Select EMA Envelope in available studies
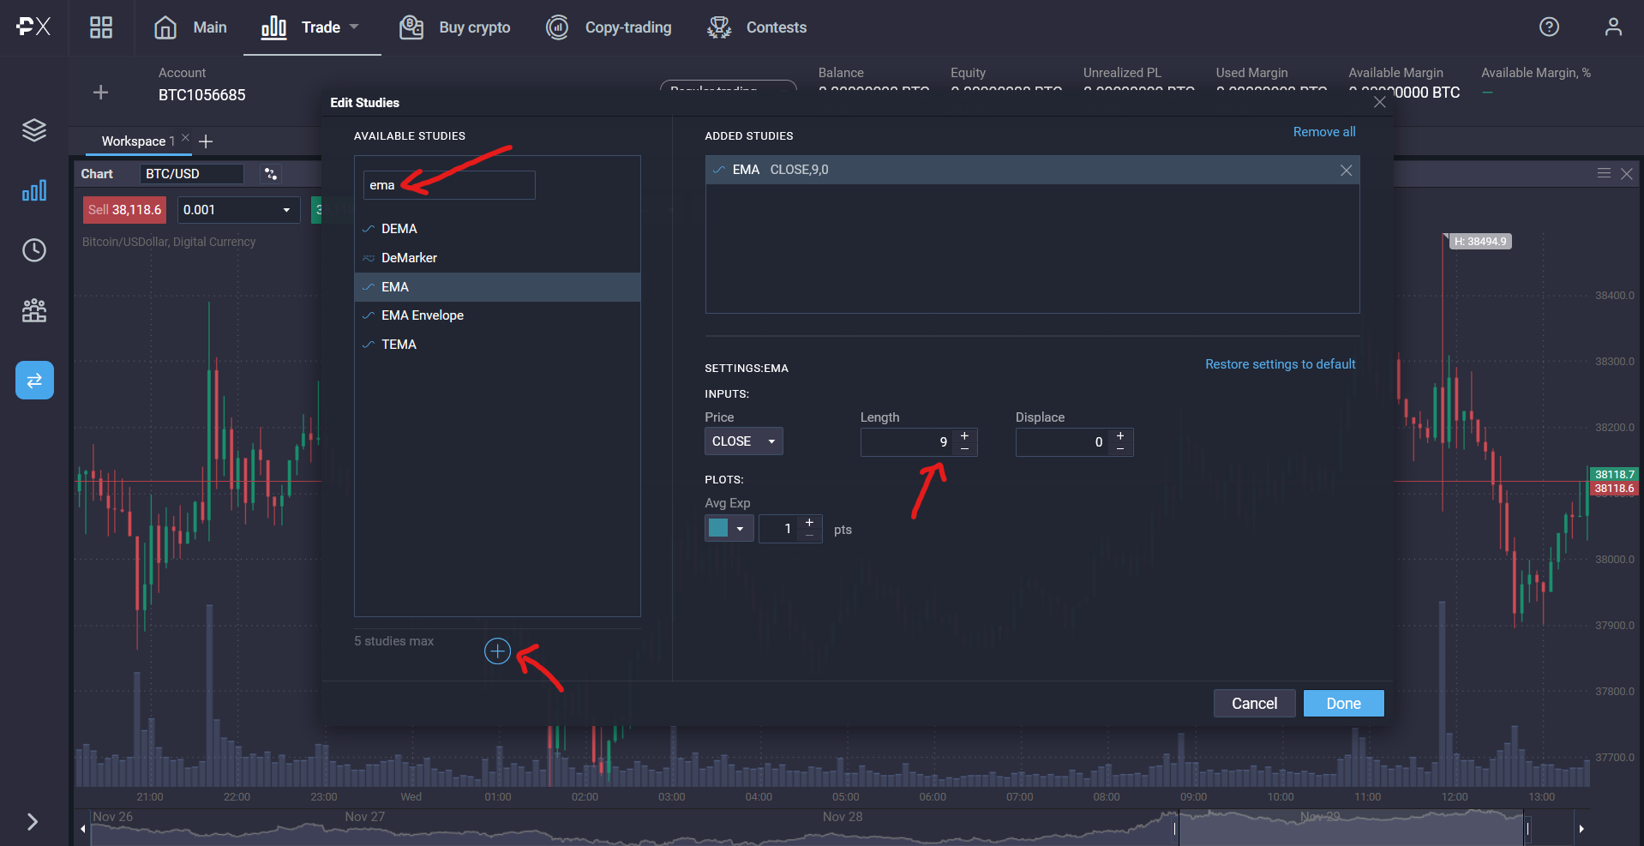1644x846 pixels. 497,315
